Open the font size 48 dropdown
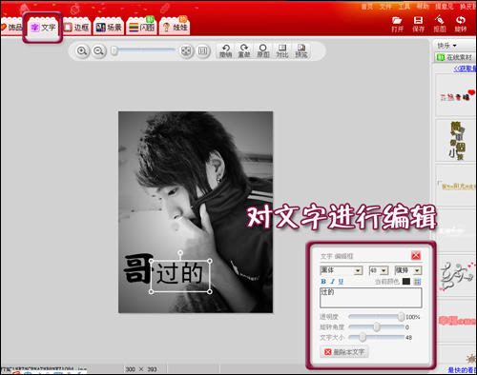Viewport: 477px width, 375px height. tap(384, 270)
